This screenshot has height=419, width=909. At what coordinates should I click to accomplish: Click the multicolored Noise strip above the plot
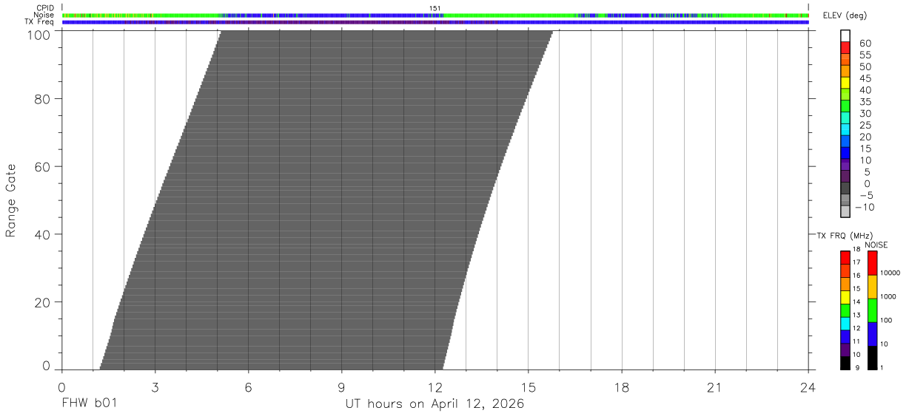435,15
